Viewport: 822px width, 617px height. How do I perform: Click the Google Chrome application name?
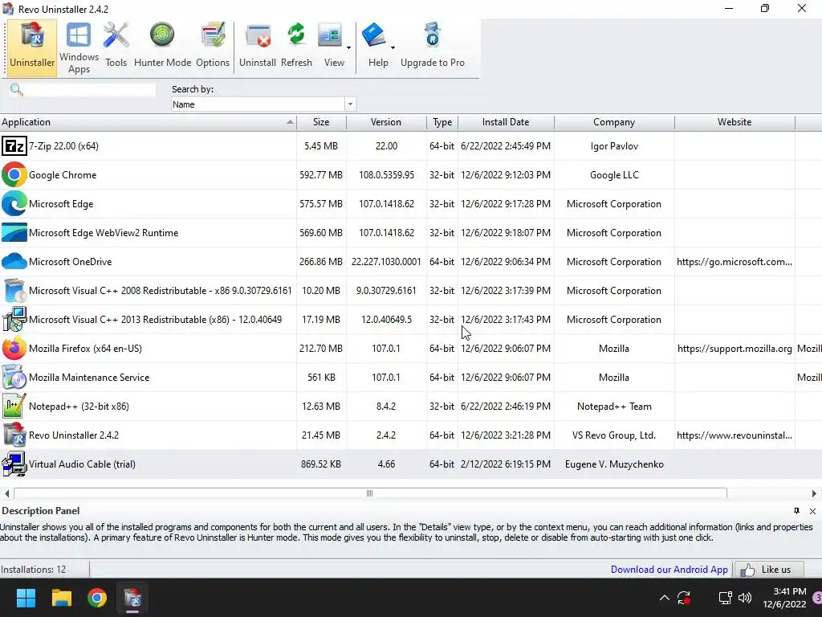63,175
